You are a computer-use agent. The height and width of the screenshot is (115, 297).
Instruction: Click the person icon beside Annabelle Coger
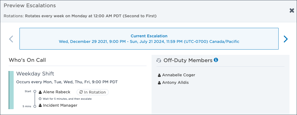tap(159, 75)
